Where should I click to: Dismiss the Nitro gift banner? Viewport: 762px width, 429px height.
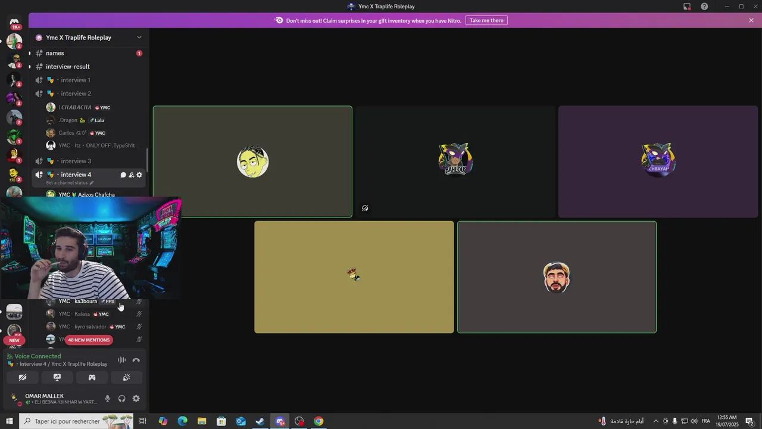point(751,20)
